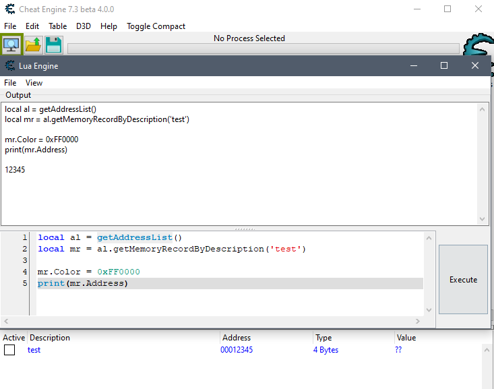This screenshot has width=494, height=389.
Task: Click the Lua Engine title bar icon
Action: (9, 65)
